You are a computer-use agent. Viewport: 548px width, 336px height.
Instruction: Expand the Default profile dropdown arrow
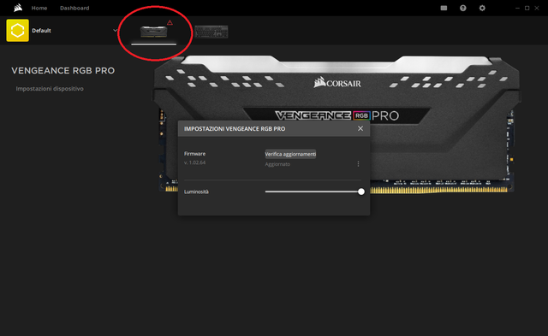115,31
